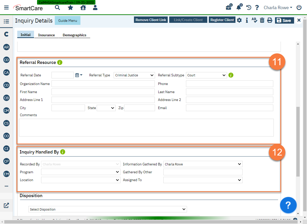
Task: Click the search magnifier icon
Action: [x=58, y=8]
